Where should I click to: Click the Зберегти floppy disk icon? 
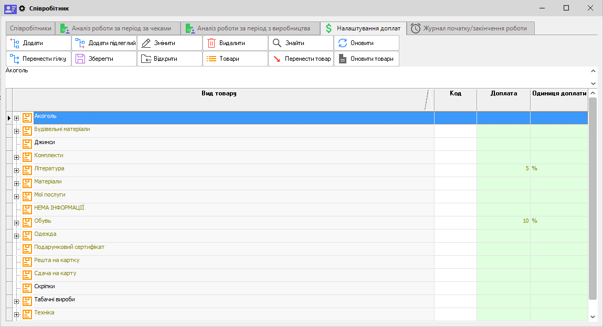(x=80, y=59)
